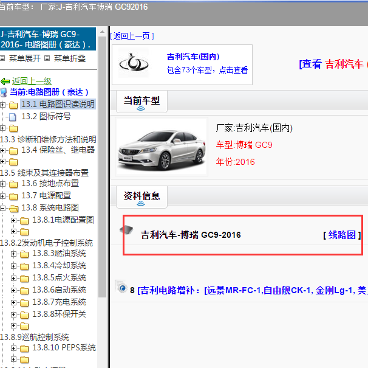Click the 13.8.3燃油系统 folder icon
Screen dimensions: 368x368
click(x=24, y=254)
